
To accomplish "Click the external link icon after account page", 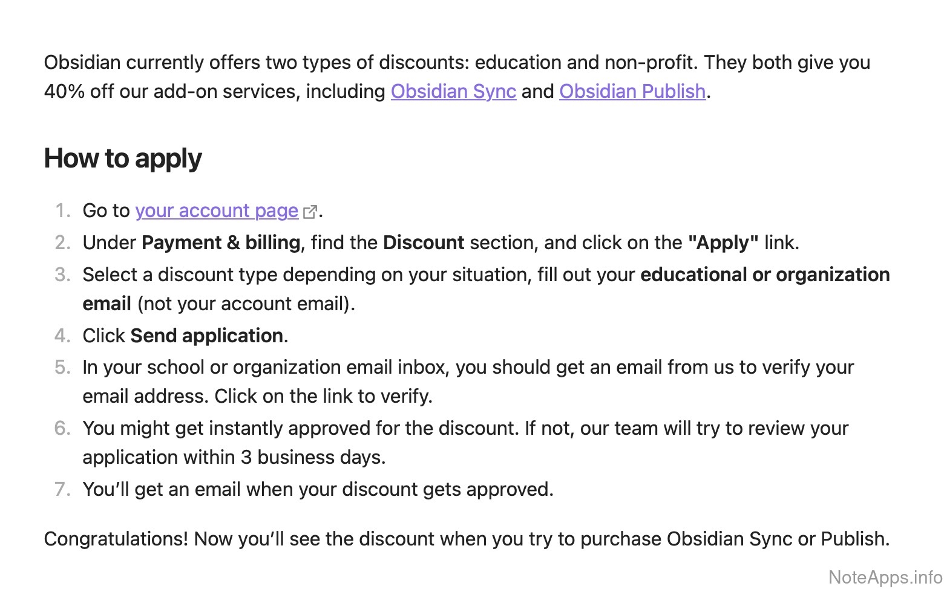I will (310, 212).
